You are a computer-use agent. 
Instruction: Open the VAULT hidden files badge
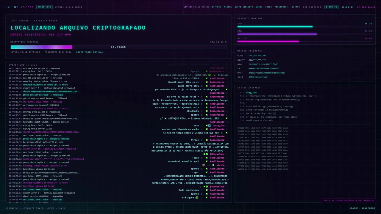(349, 200)
